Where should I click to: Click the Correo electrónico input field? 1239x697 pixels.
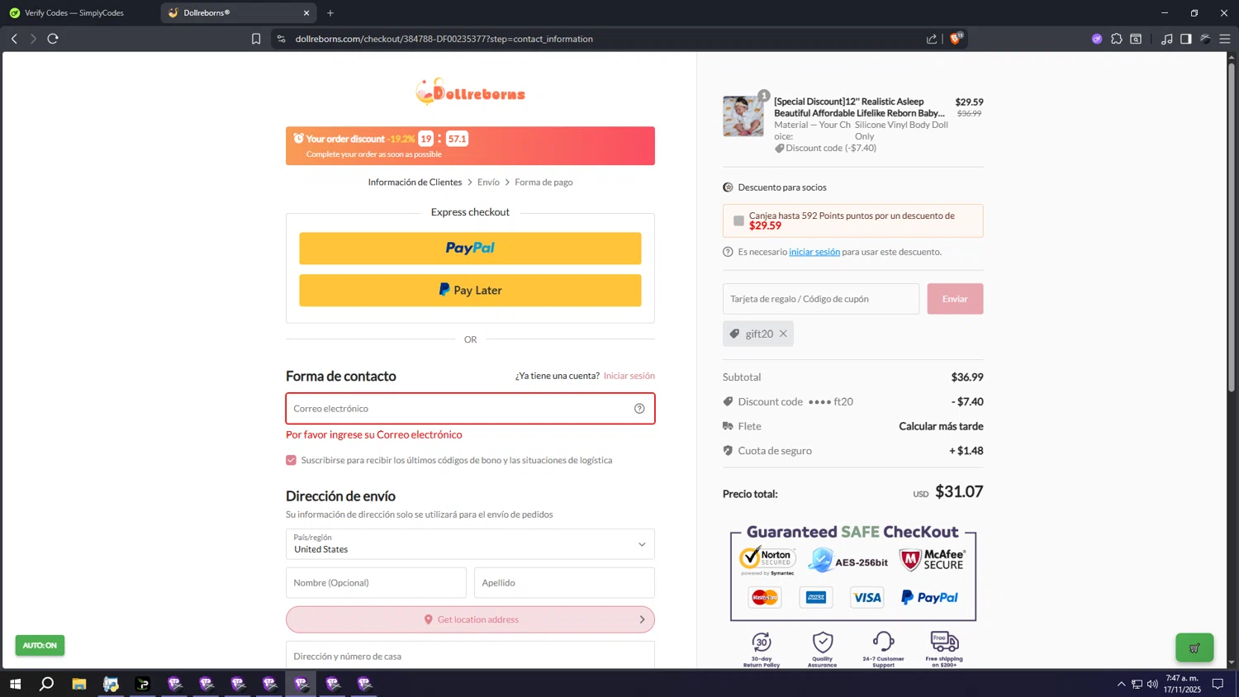[x=470, y=409]
